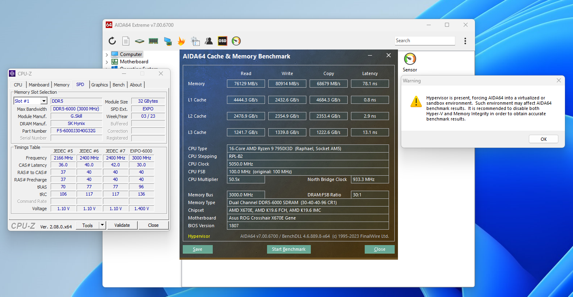573x297 pixels.
Task: Click the Tools dropdown arrow in CPU-Z
Action: click(x=102, y=225)
